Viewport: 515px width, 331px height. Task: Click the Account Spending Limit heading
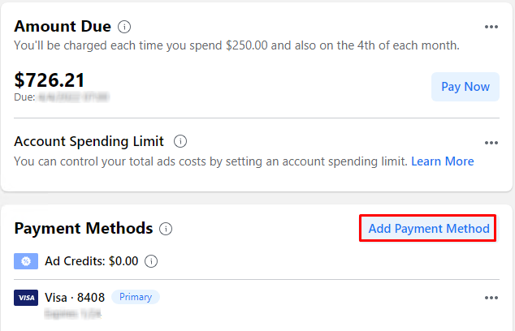click(x=89, y=141)
